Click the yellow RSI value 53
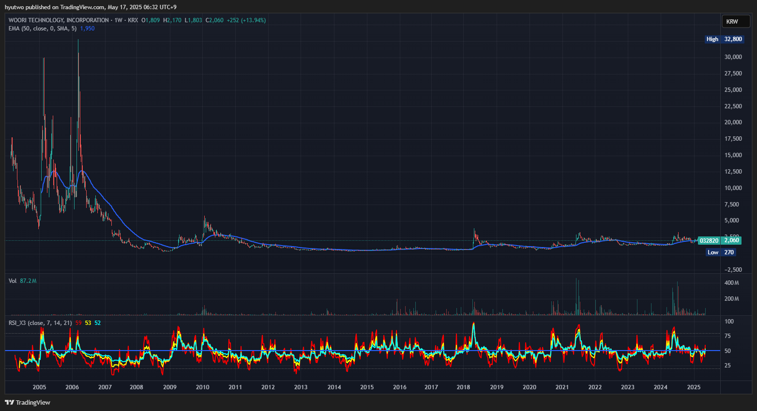The image size is (757, 411). pyautogui.click(x=88, y=323)
